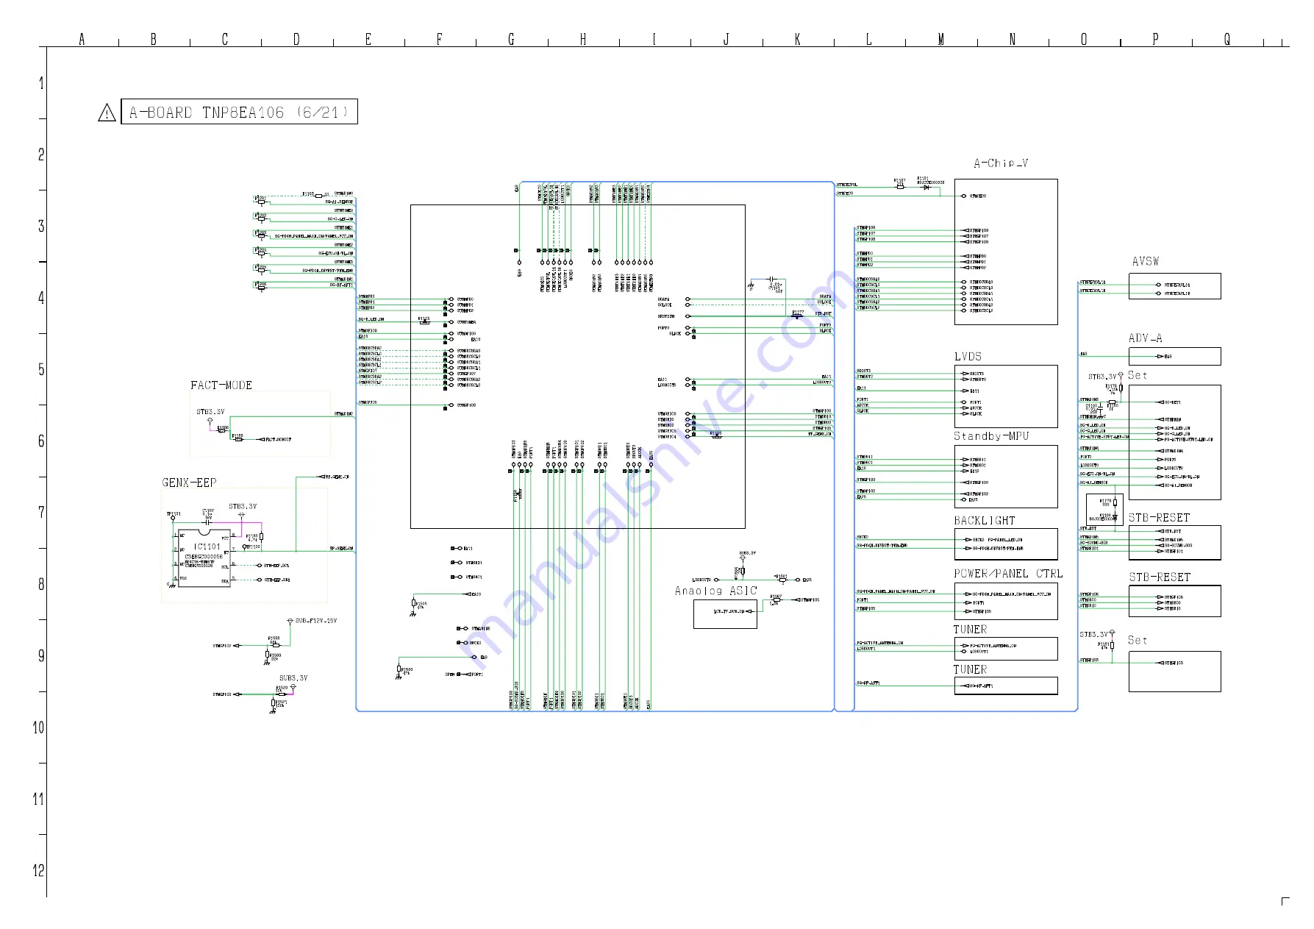Select the R1178 resistor in the small boxed circuit
Viewport: 1314px width, 929px height.
click(1115, 503)
